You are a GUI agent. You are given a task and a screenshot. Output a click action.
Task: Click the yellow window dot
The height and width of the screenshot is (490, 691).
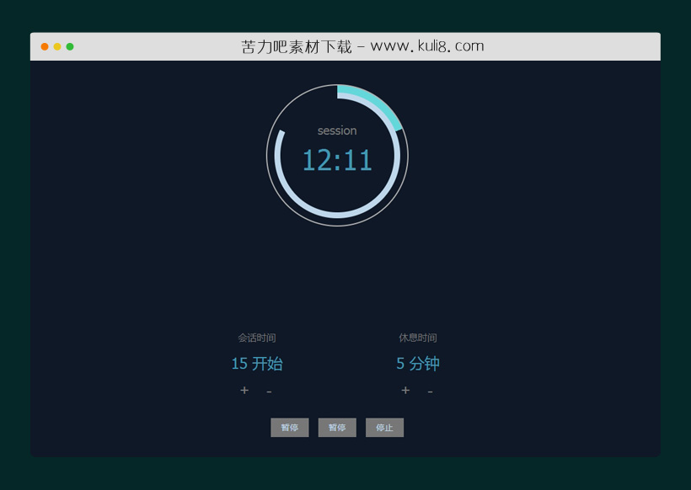[57, 46]
